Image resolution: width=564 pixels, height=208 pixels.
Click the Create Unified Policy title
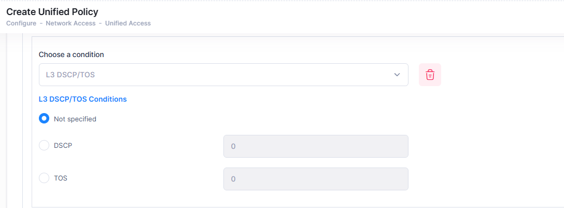(52, 11)
